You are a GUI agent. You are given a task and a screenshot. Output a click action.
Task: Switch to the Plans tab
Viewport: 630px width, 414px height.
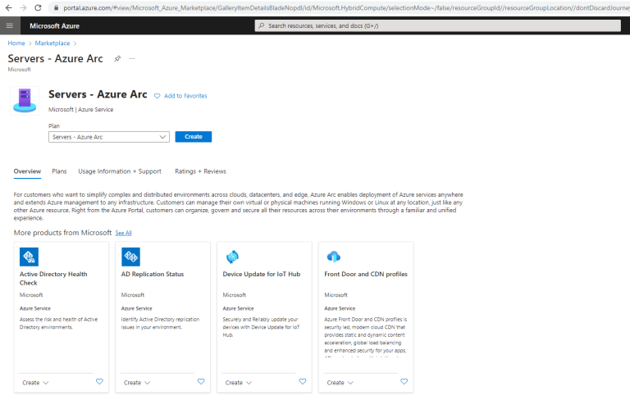pos(59,171)
